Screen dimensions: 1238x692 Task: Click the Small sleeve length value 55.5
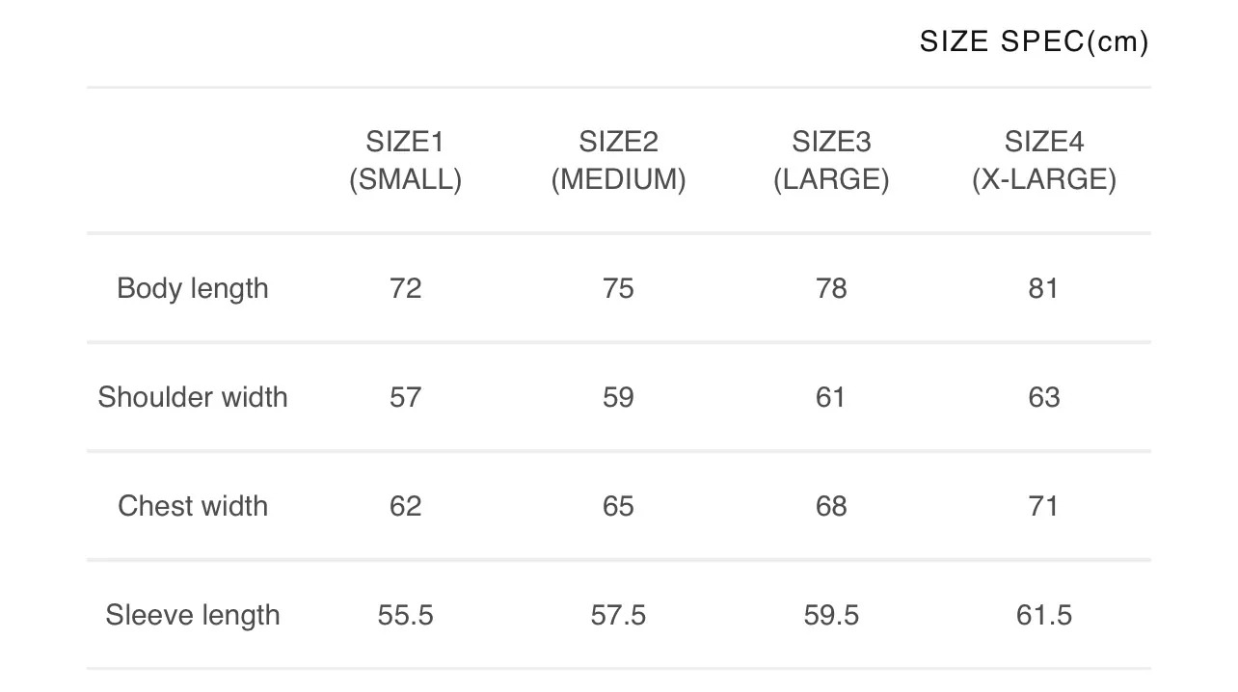(405, 615)
